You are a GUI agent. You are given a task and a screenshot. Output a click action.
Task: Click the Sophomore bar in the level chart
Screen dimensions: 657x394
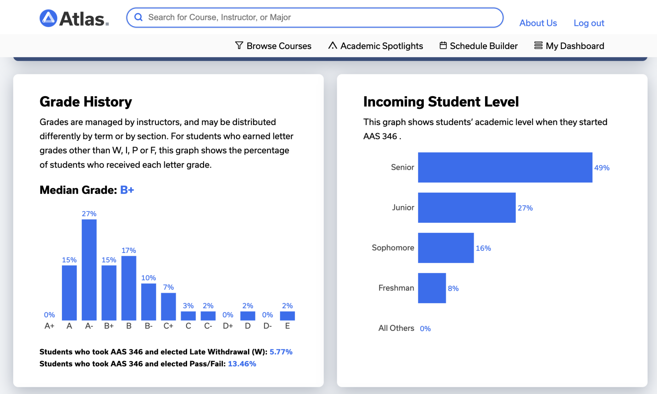click(x=446, y=247)
